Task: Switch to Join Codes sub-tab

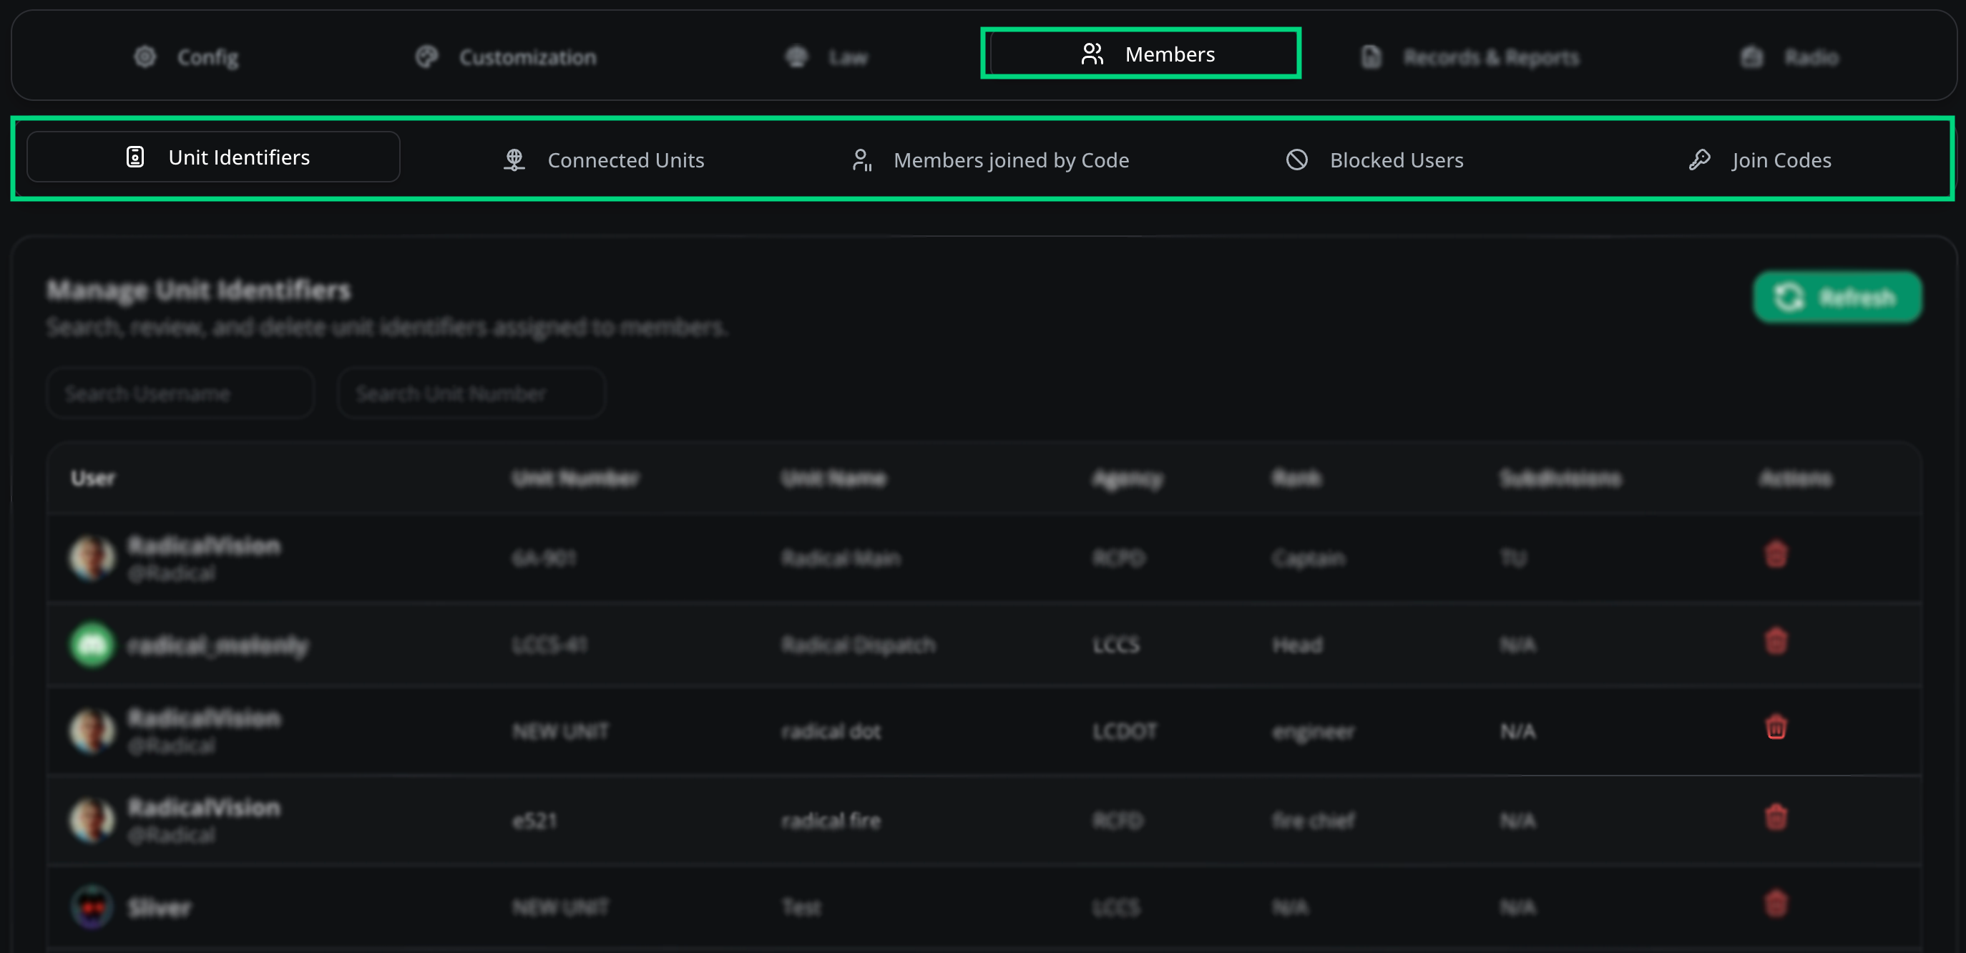Action: 1759,160
